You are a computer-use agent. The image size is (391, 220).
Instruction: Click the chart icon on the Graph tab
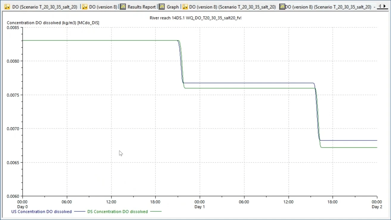click(x=161, y=6)
